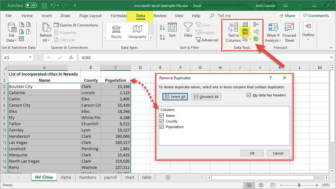Open the payroll sheet tab
The image size is (336, 189).
110,177
